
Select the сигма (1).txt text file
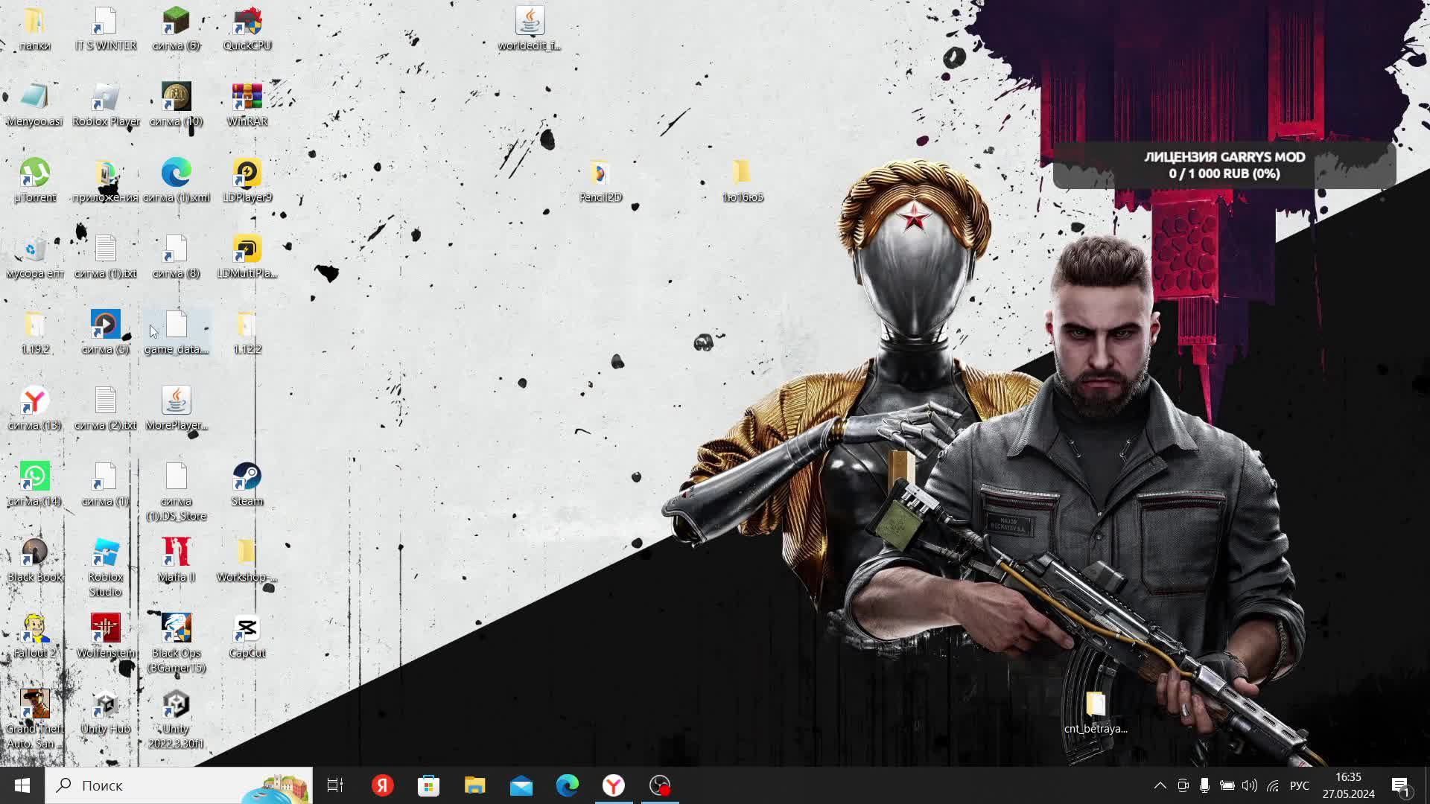click(x=106, y=258)
